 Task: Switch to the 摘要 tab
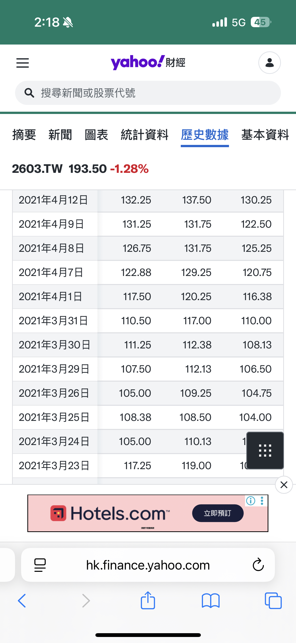(24, 135)
